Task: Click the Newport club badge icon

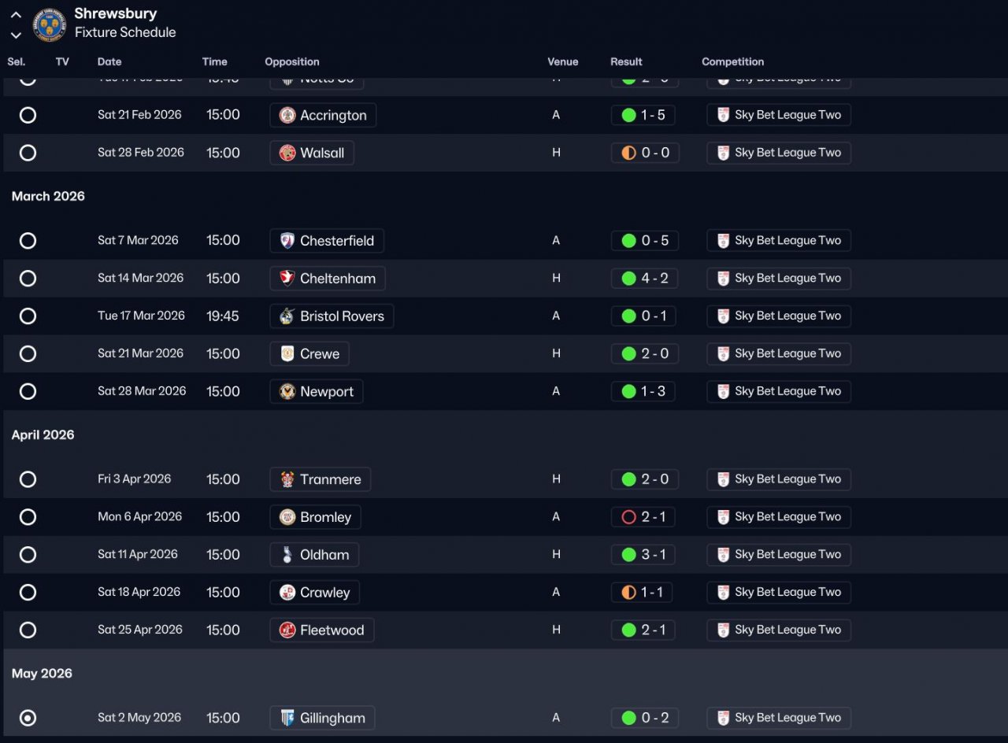Action: (287, 391)
